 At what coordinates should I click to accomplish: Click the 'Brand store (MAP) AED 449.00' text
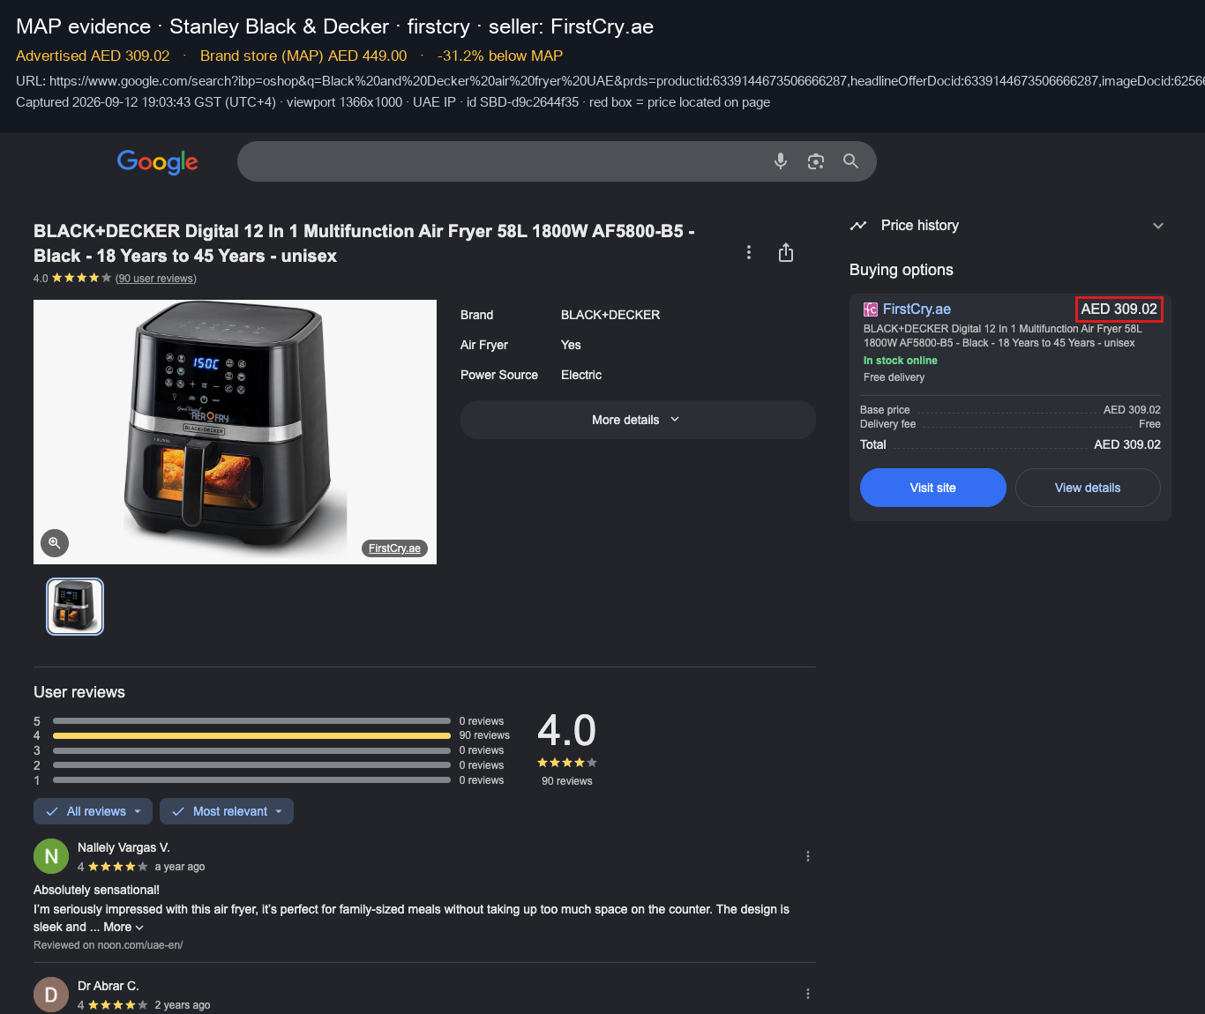(x=303, y=56)
